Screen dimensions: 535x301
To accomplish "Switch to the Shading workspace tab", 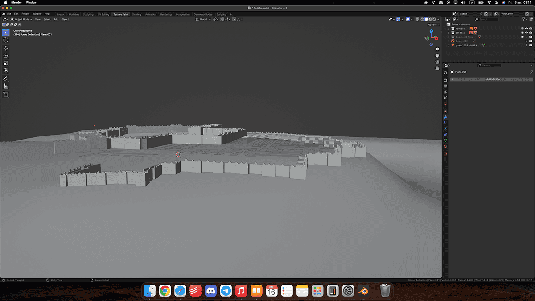I will (136, 14).
